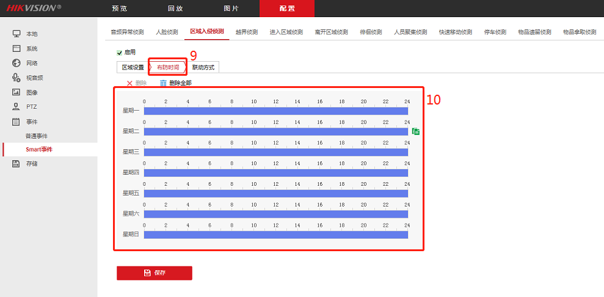Click the Image (图像) sidebar icon

16,92
